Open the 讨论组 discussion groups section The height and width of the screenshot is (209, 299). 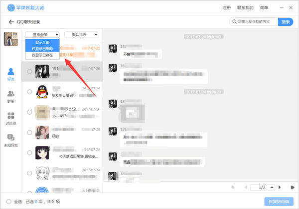click(x=11, y=119)
